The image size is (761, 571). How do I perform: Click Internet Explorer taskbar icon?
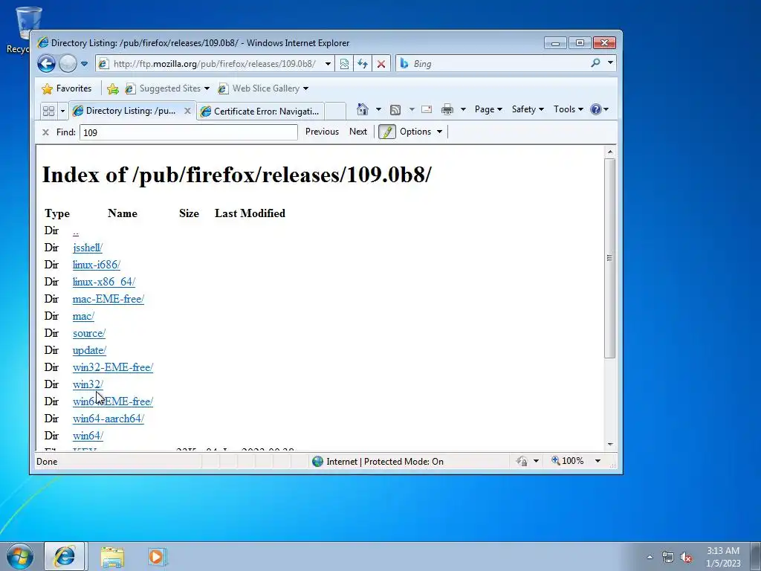pos(65,556)
